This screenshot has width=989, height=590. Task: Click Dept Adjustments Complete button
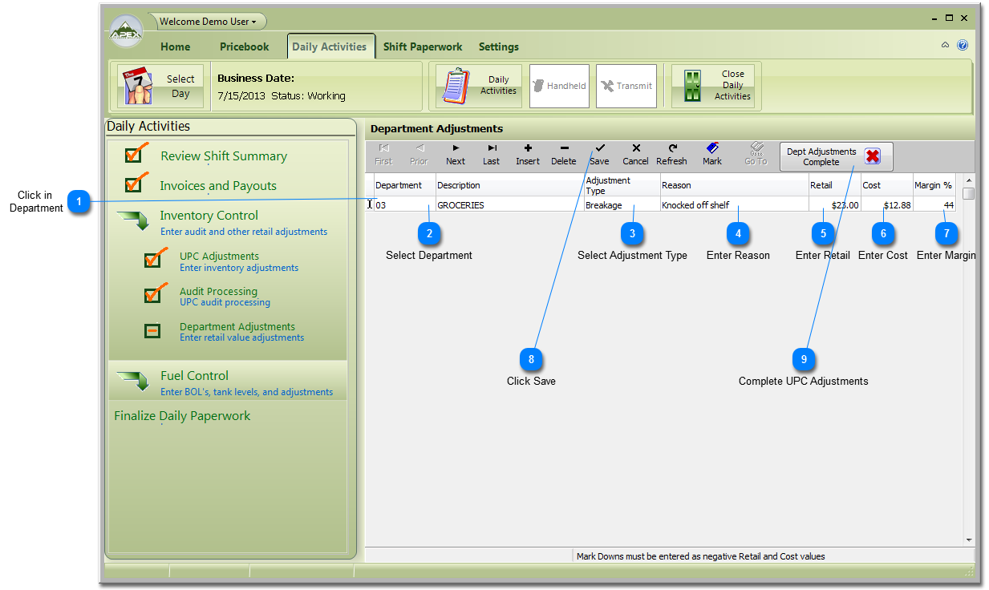[836, 156]
